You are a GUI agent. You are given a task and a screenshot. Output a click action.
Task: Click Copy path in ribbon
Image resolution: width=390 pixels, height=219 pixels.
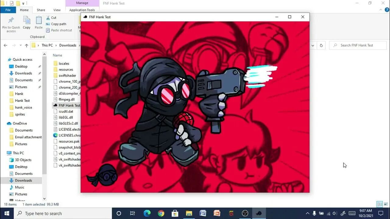pos(56,24)
